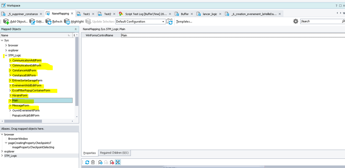The width and height of the screenshot is (345, 168).
Task: Click the map refresh icon beside configuration dropdown
Action: [x=170, y=21]
